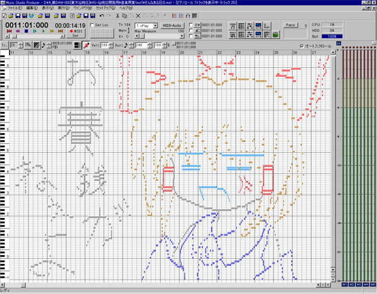The width and height of the screenshot is (377, 294).
Task: Click the M1 button below the meters
Action: (344, 285)
